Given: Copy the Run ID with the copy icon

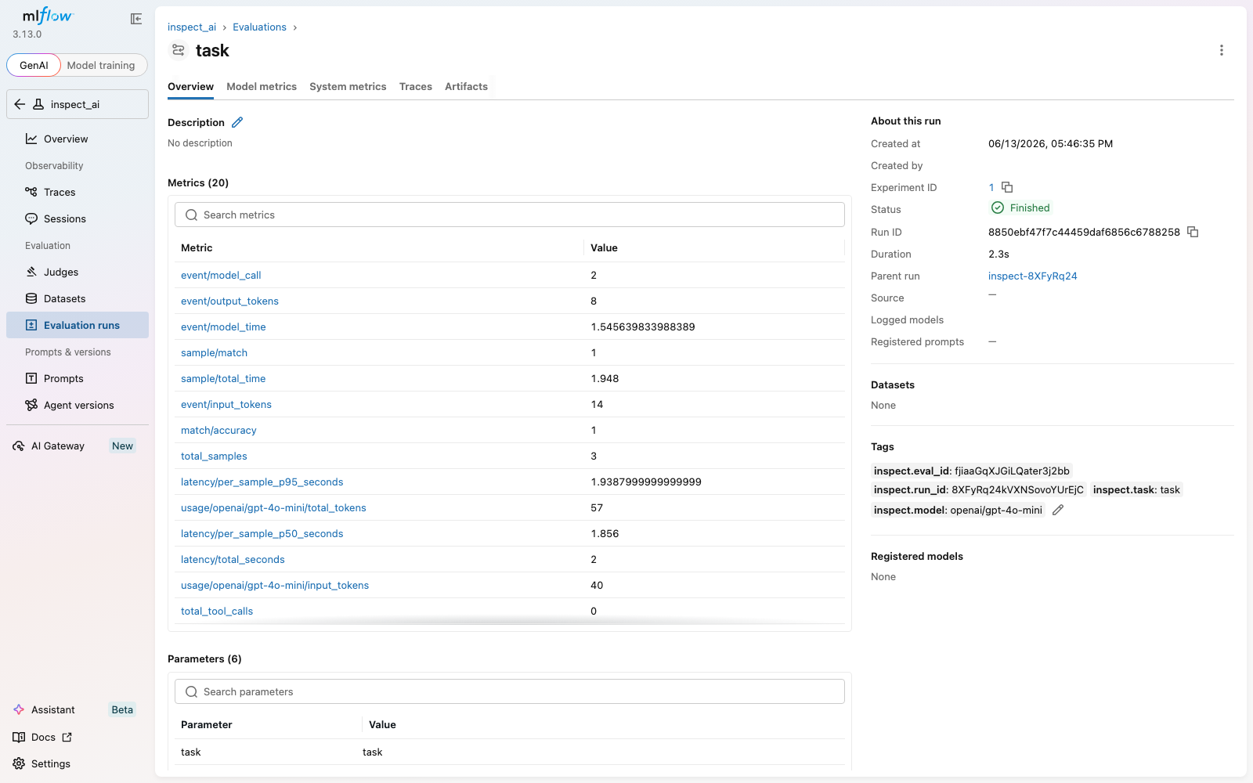Looking at the screenshot, I should (1193, 232).
